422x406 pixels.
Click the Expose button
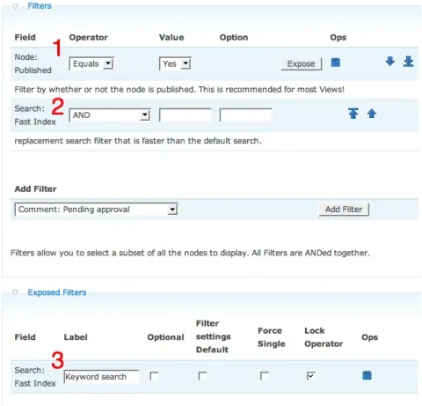point(301,63)
